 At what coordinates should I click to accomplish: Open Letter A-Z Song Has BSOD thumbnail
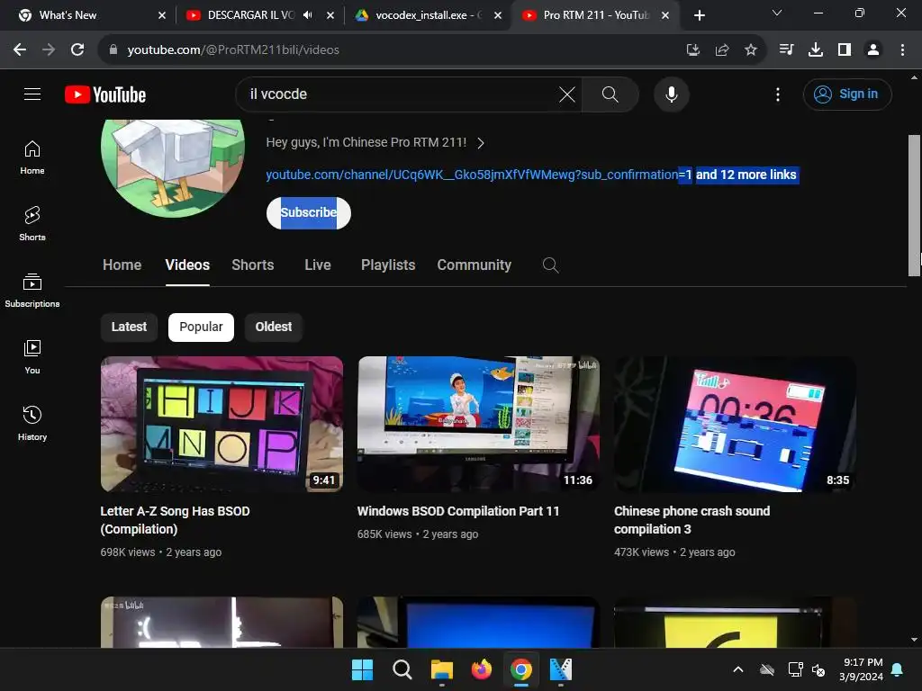[221, 425]
